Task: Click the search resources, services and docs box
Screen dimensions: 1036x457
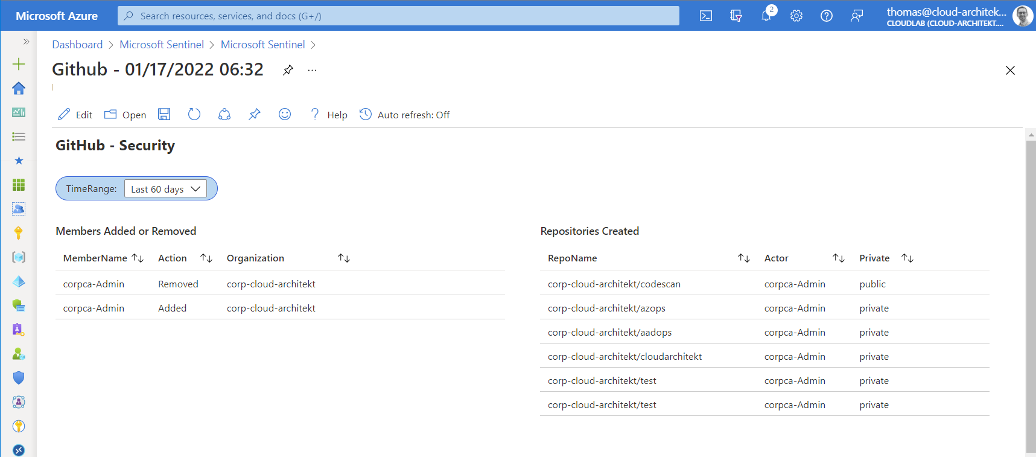Action: click(x=398, y=16)
